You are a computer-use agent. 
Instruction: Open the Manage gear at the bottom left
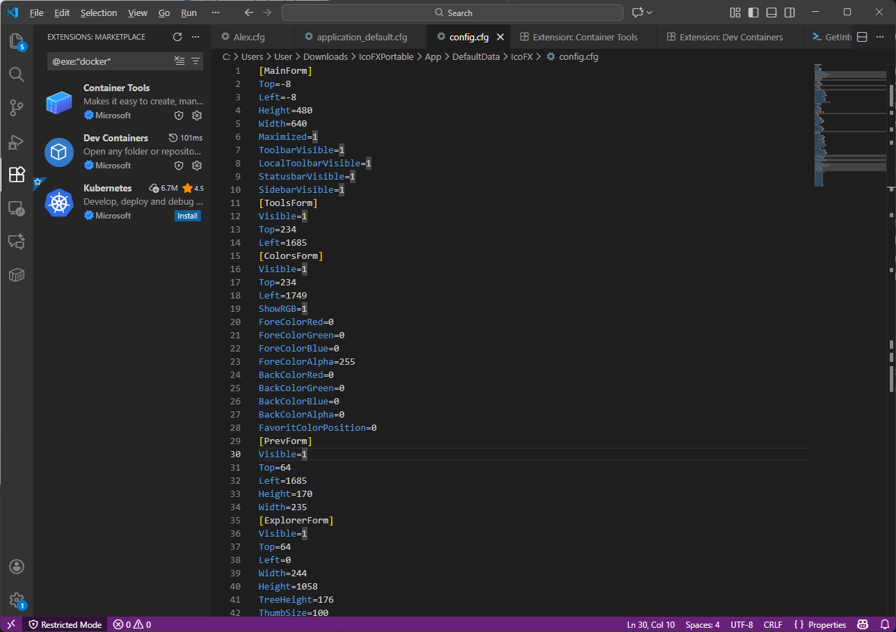17,601
